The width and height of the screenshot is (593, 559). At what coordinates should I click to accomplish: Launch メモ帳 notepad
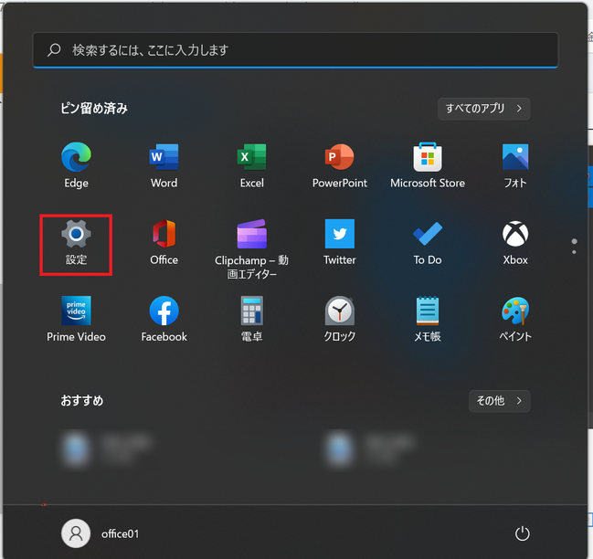(428, 320)
